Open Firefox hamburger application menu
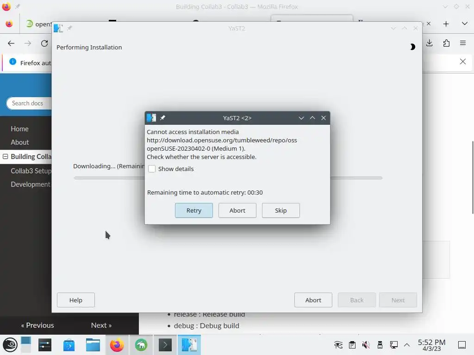 point(463,43)
